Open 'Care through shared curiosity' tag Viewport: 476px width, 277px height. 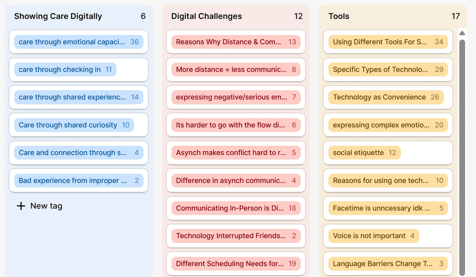click(74, 125)
